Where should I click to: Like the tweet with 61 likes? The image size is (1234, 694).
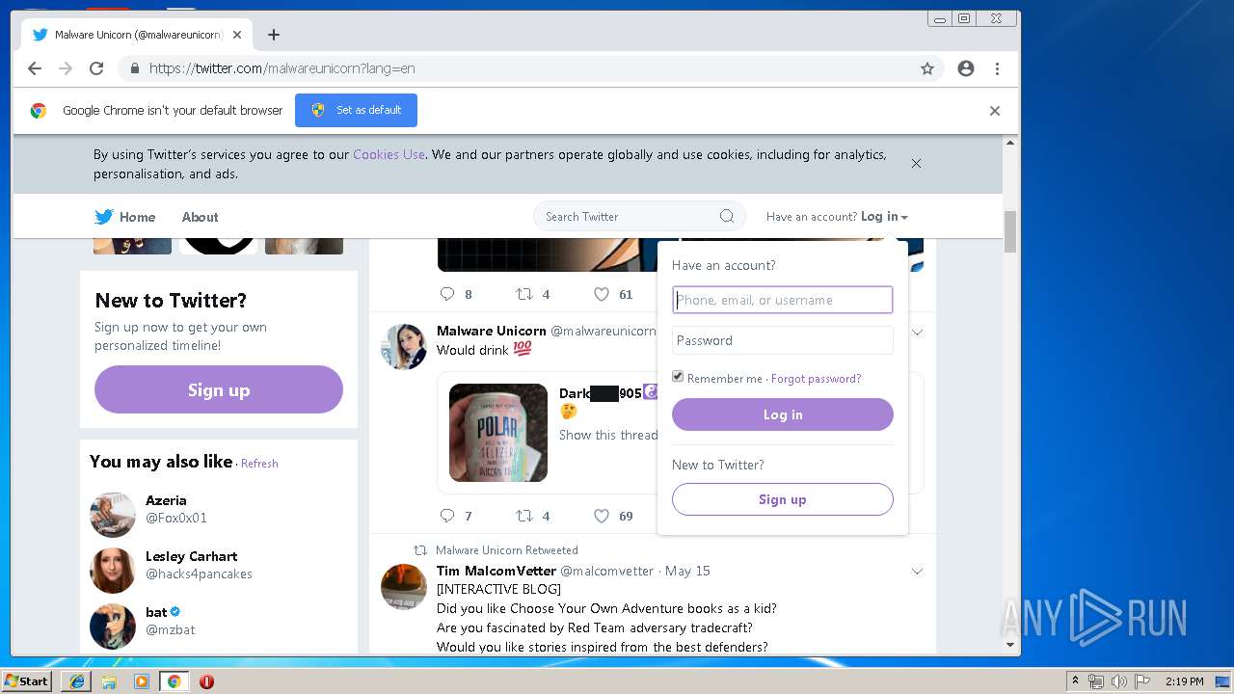click(602, 294)
